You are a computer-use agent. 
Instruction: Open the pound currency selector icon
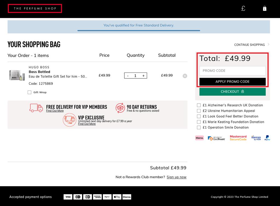pyautogui.click(x=243, y=8)
